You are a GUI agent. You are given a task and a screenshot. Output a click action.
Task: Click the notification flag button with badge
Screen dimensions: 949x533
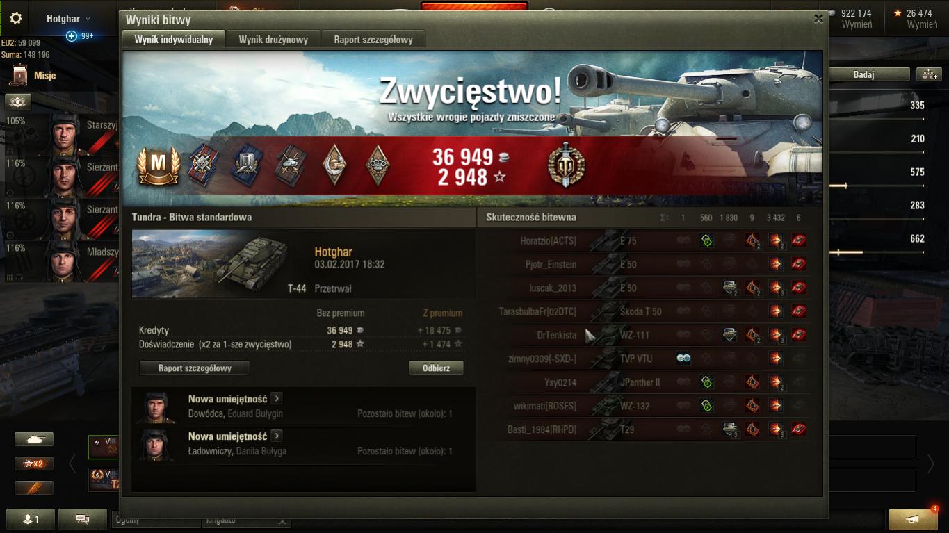(913, 519)
